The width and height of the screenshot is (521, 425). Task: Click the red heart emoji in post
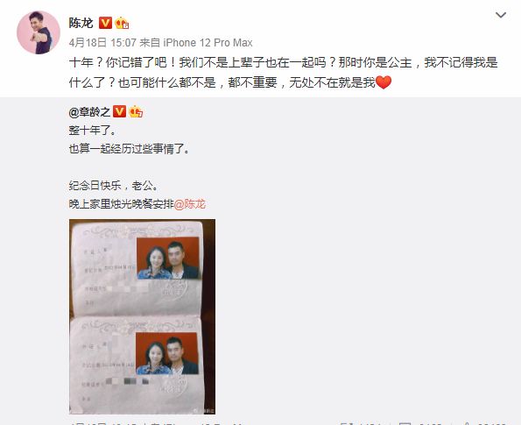click(x=384, y=82)
